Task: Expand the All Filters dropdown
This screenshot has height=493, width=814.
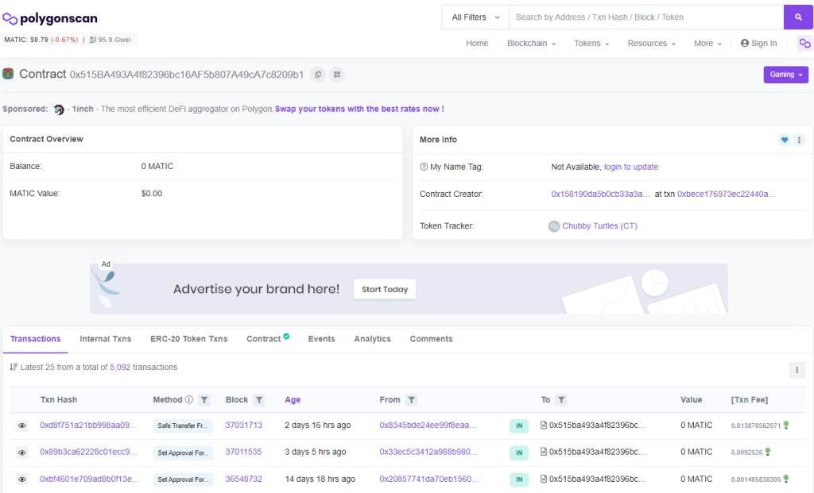Action: click(x=475, y=17)
